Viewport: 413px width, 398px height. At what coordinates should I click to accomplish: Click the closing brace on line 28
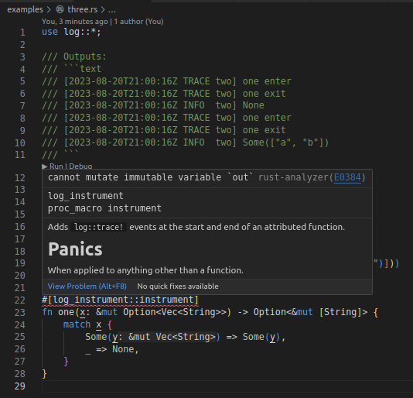click(44, 374)
